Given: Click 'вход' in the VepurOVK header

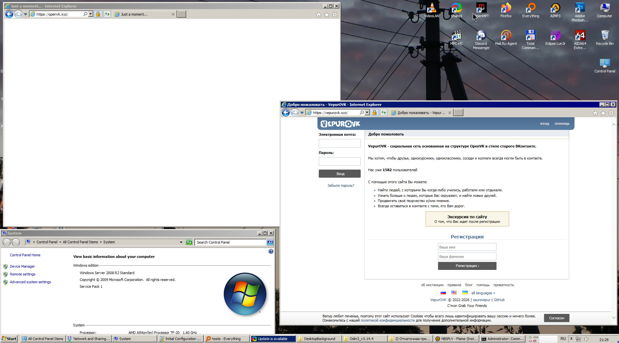Looking at the screenshot, I should (x=545, y=123).
